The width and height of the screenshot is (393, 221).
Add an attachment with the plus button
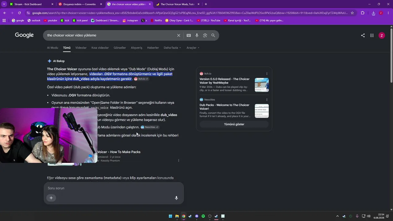51,198
